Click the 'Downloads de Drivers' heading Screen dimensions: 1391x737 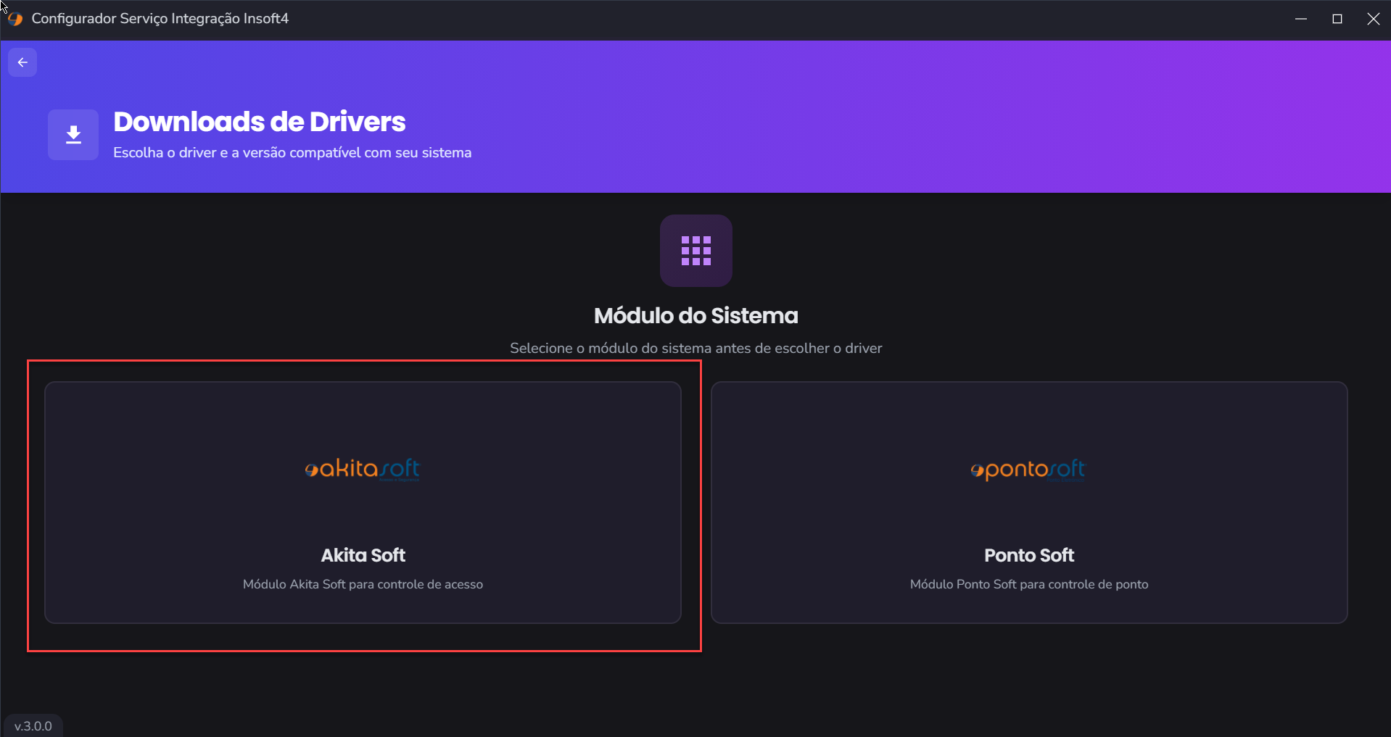coord(259,122)
